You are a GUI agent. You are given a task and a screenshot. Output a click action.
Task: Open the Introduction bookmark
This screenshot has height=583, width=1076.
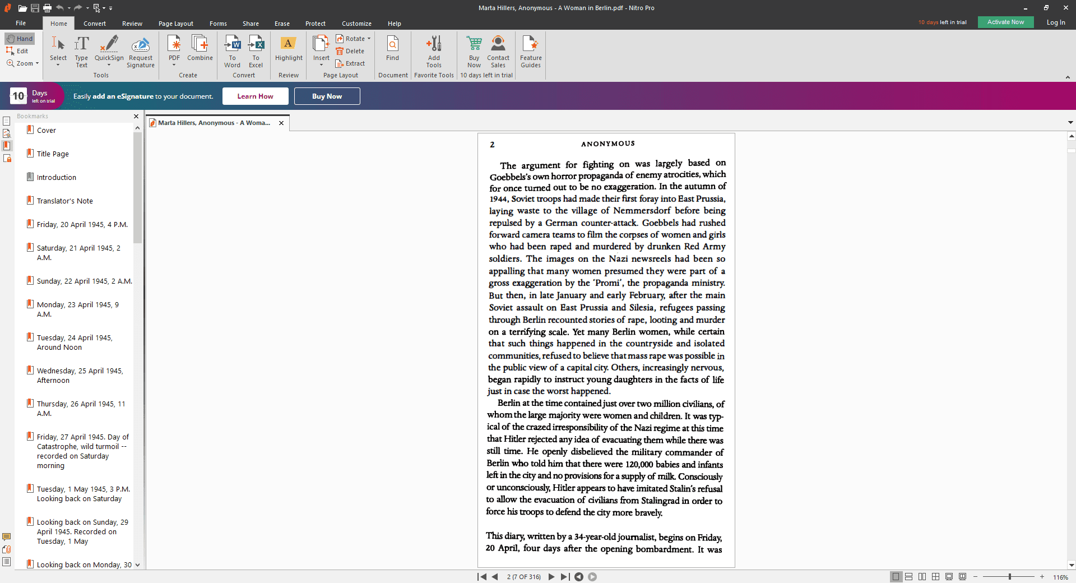click(57, 177)
